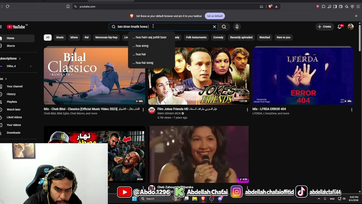Open Watch later in the sidebar
This screenshot has height=204, width=362.
coord(17,109)
